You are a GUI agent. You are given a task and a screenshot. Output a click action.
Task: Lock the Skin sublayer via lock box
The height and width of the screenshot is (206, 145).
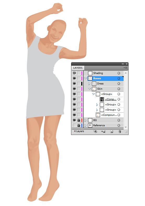click(x=79, y=89)
